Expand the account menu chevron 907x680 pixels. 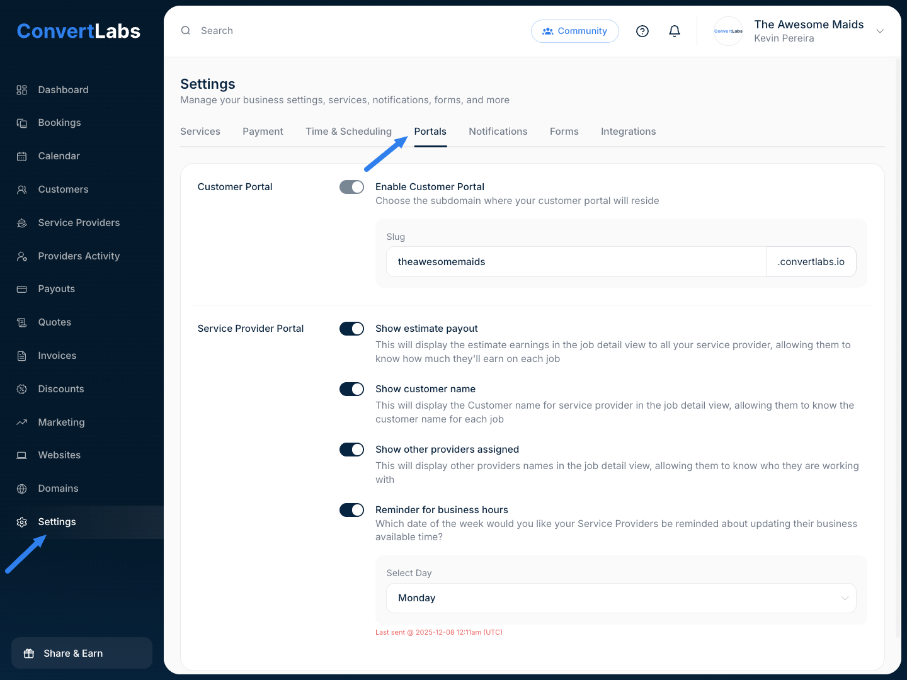(x=880, y=31)
